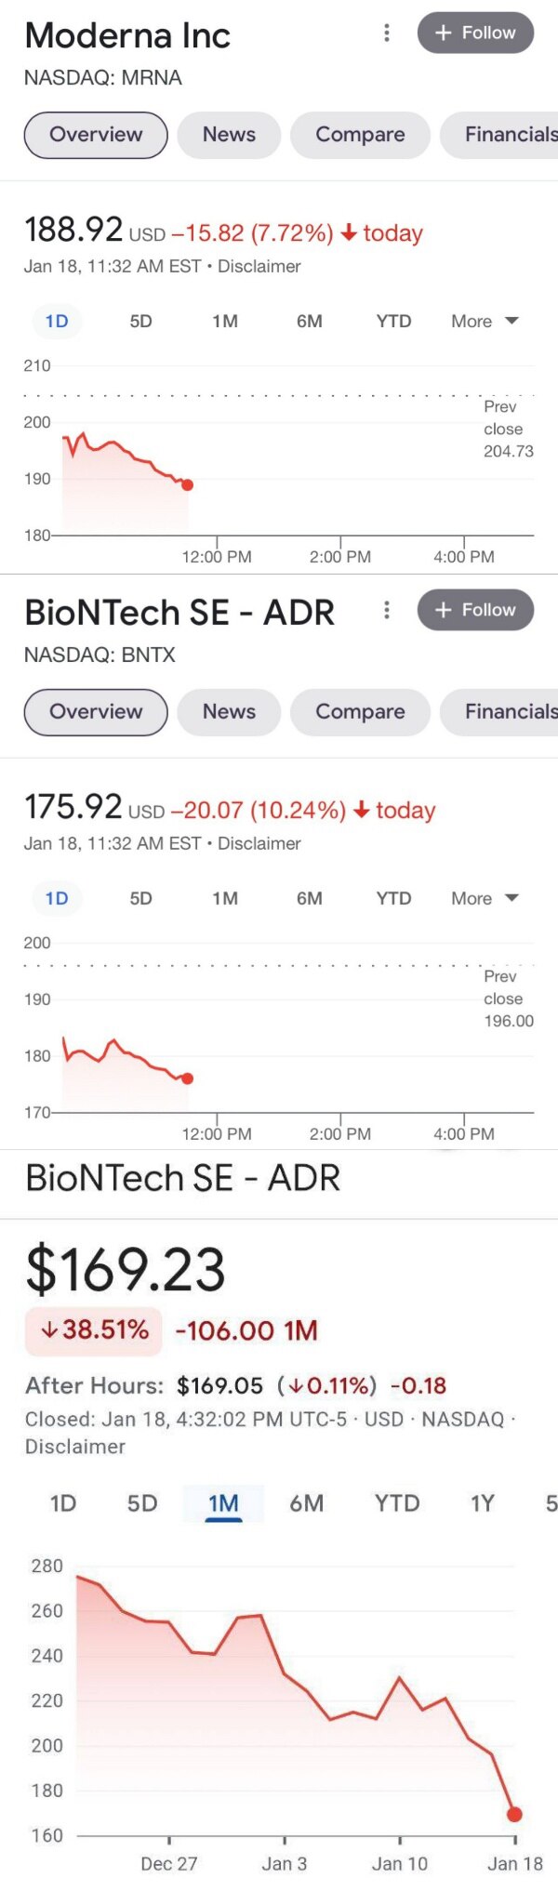Open Moderna three-dot options menu
Image resolution: width=558 pixels, height=1891 pixels.
click(387, 33)
